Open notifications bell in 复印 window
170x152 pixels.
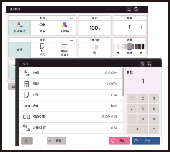coord(142,64)
